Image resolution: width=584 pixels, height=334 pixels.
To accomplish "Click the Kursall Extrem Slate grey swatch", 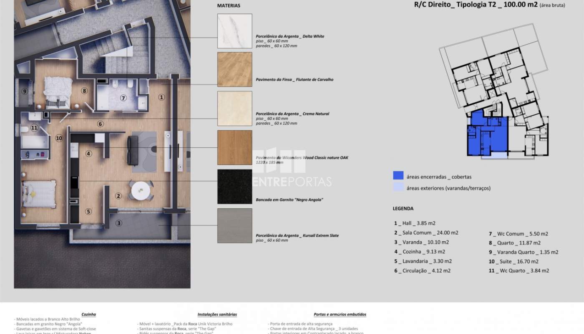I will point(234,225).
